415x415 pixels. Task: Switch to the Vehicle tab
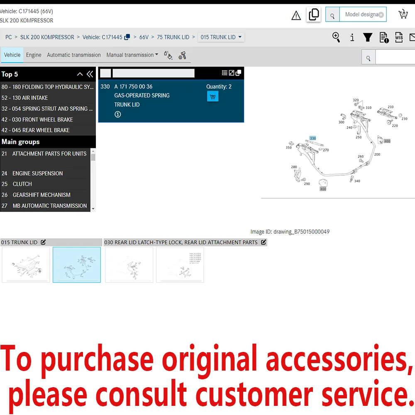pos(12,55)
